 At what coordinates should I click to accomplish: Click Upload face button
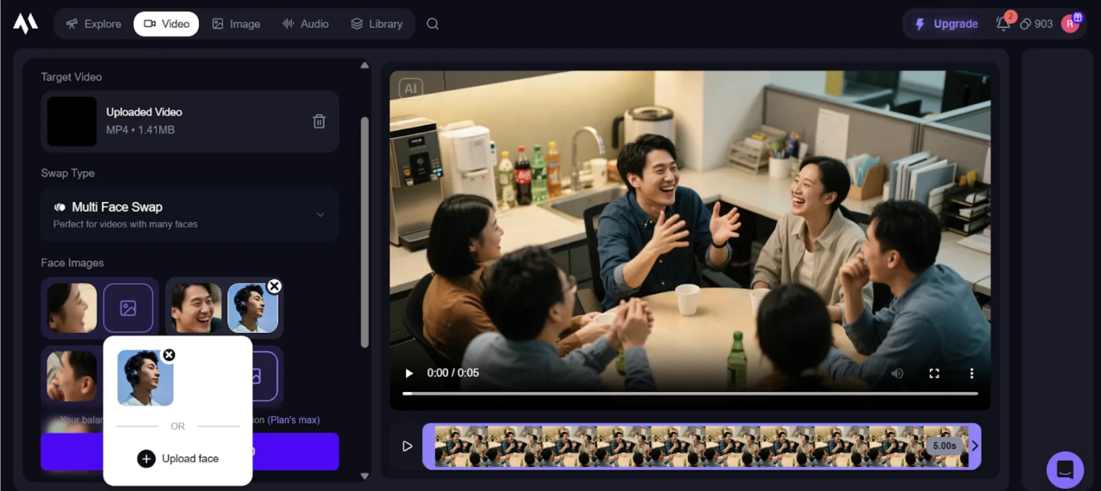tap(178, 459)
